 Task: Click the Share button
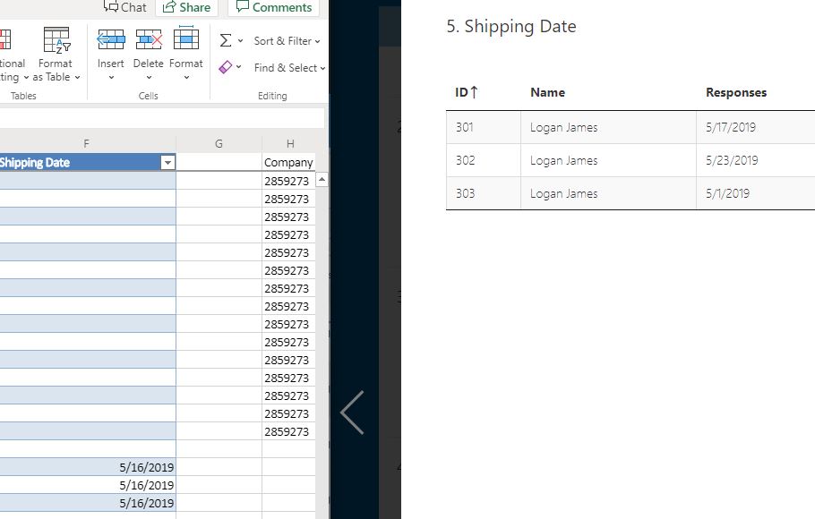click(186, 7)
